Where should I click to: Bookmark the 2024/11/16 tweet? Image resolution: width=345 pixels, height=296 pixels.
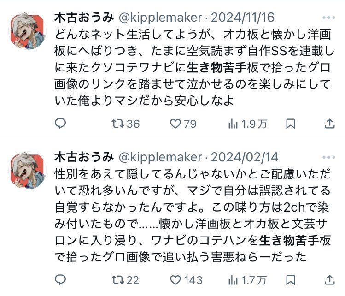291,124
